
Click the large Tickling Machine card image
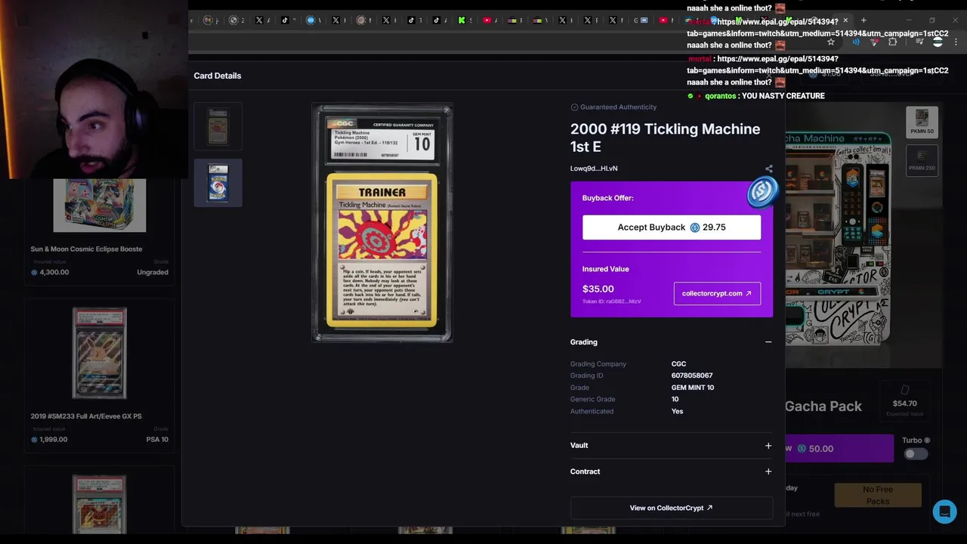[x=382, y=223]
